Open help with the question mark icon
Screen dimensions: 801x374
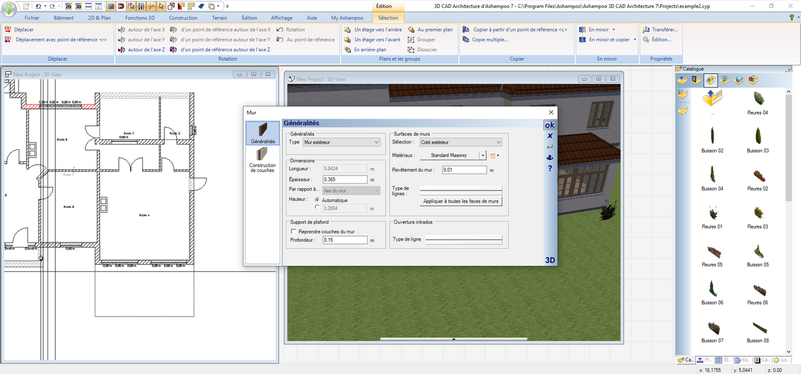[x=549, y=168]
